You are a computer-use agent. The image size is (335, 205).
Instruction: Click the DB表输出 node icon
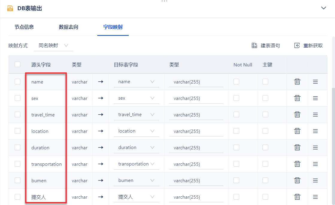point(10,8)
